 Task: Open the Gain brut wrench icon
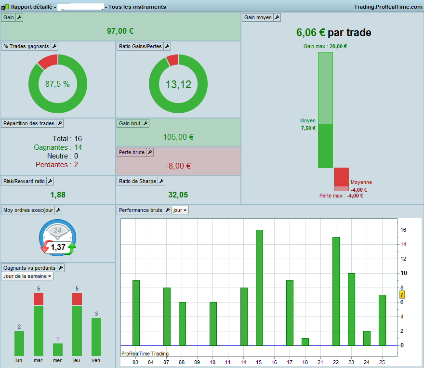pos(146,123)
